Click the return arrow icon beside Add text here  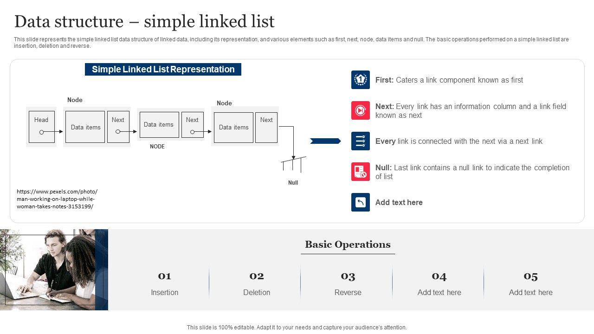pyautogui.click(x=361, y=202)
